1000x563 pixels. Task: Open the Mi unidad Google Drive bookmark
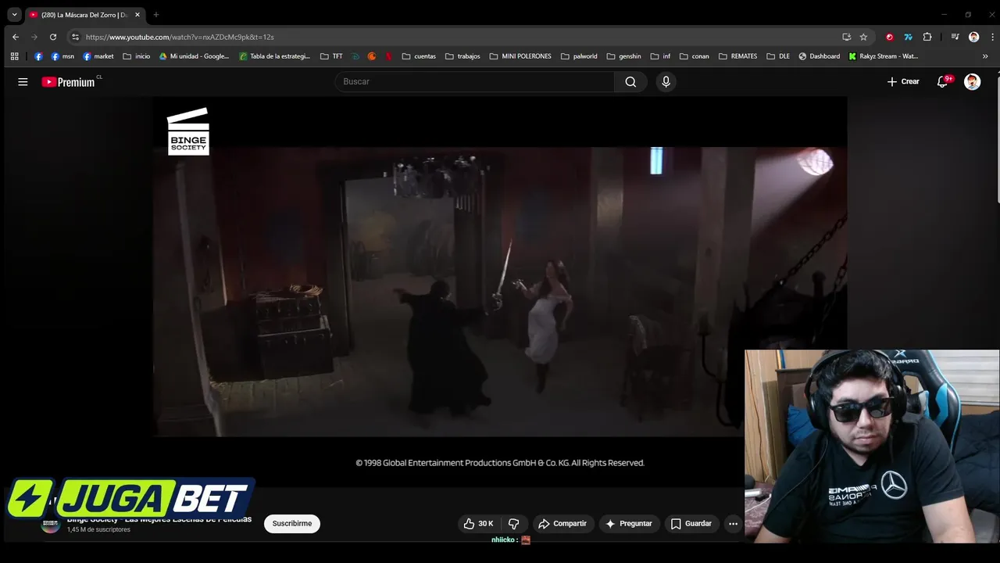[195, 56]
